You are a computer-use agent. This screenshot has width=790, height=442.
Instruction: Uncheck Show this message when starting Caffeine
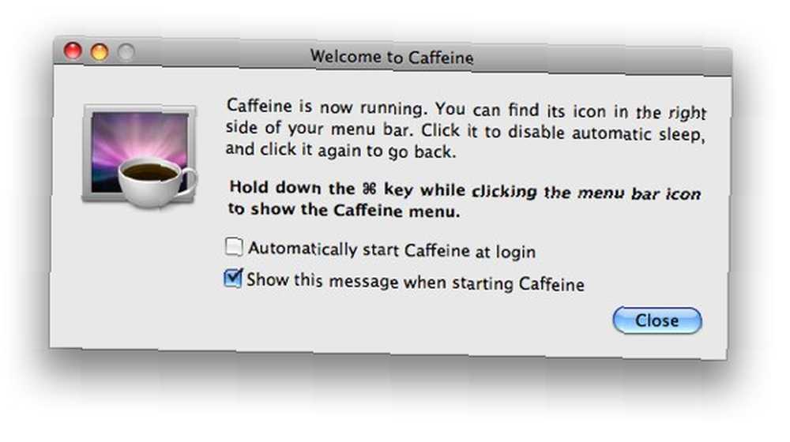[x=233, y=278]
